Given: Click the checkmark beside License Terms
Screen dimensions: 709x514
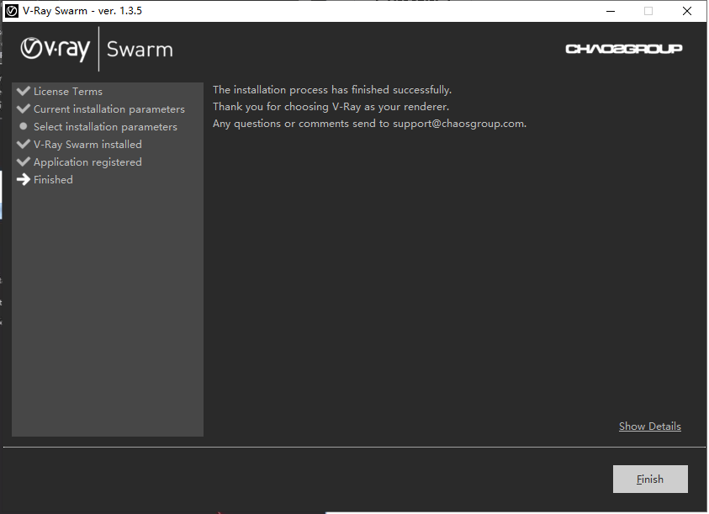Looking at the screenshot, I should (x=23, y=91).
